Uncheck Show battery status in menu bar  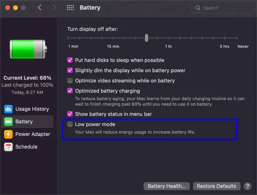[70, 114]
